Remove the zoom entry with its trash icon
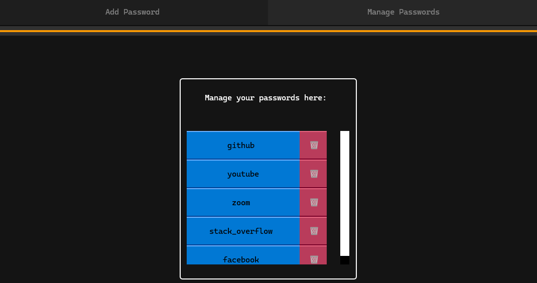The height and width of the screenshot is (283, 537). click(x=314, y=203)
